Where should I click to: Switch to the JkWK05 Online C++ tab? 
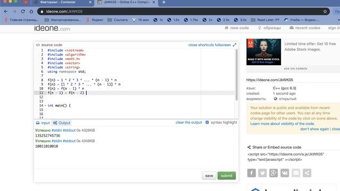tap(126, 2)
